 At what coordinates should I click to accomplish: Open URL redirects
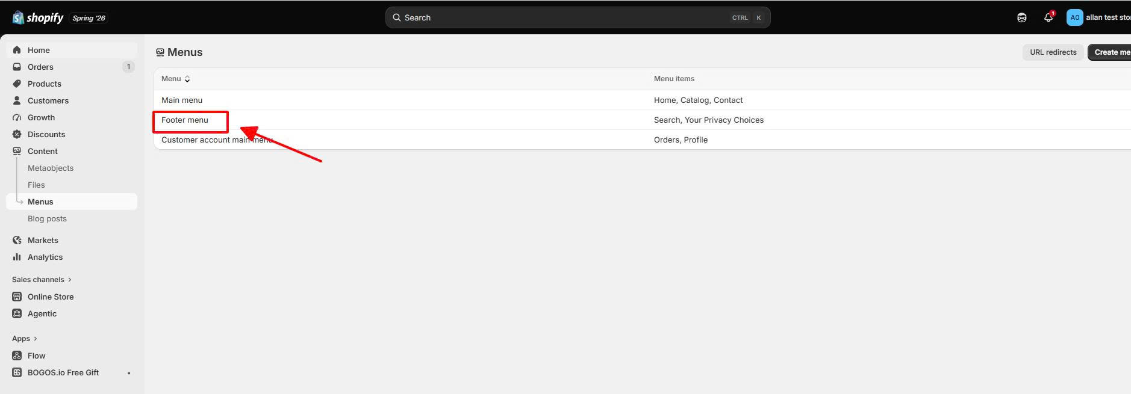1053,52
